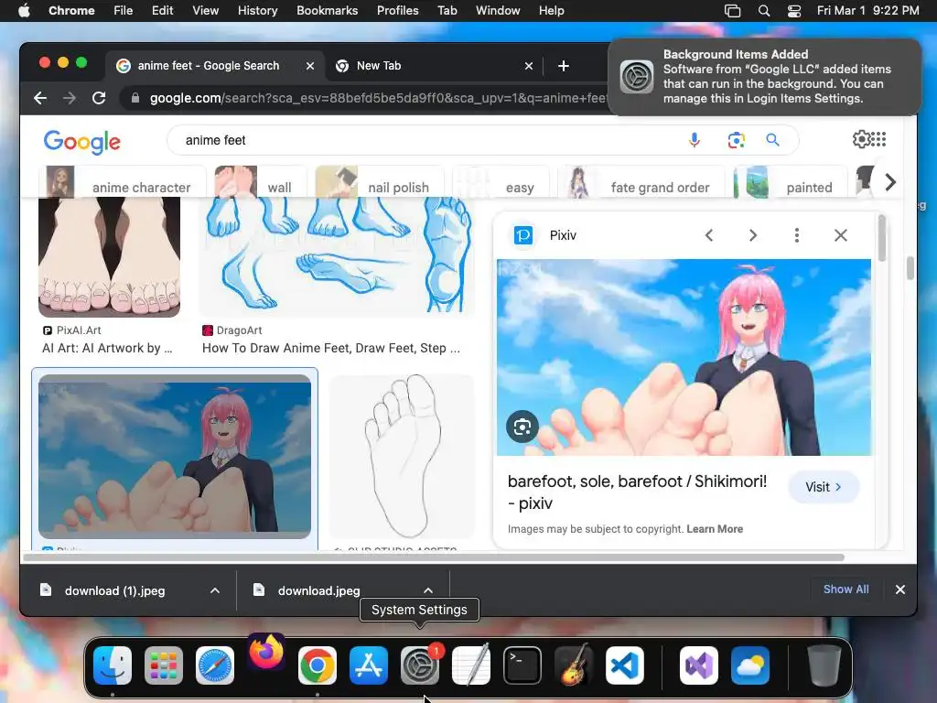937x703 pixels.
Task: Select the anime feet Google Search tab
Action: pos(216,66)
